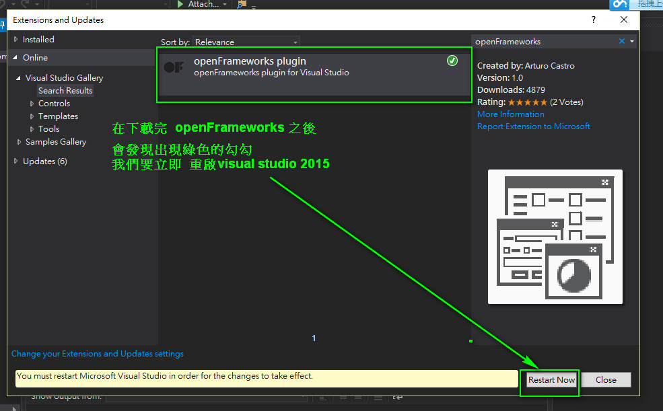This screenshot has height=411, width=663.
Task: Open the More Information link
Action: [510, 114]
